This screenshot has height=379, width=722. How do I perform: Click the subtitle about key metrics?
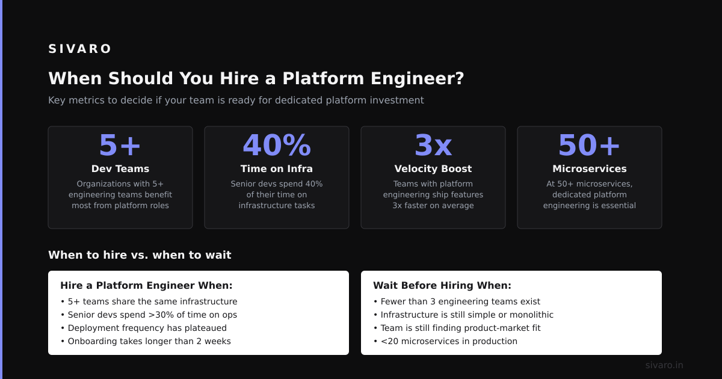[236, 100]
